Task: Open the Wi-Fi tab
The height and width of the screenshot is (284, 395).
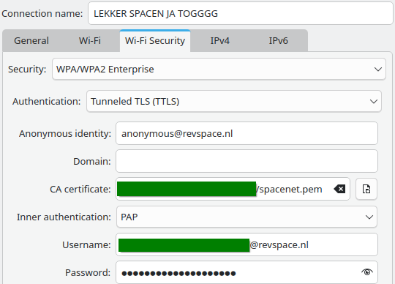Action: click(90, 41)
